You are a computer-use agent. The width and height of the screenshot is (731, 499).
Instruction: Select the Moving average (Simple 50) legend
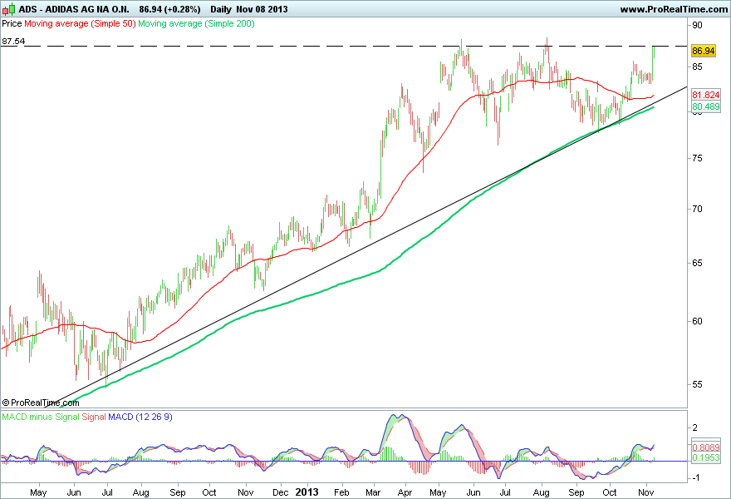tap(80, 23)
